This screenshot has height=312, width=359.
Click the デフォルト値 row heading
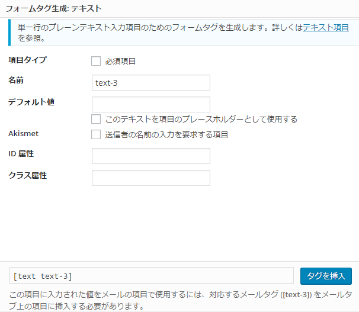click(31, 102)
